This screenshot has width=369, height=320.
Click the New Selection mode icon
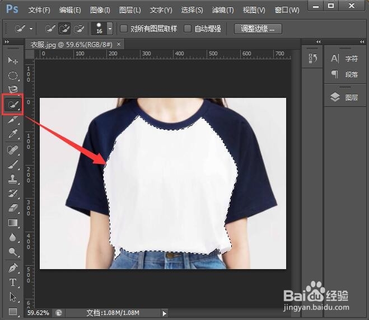pyautogui.click(x=50, y=29)
